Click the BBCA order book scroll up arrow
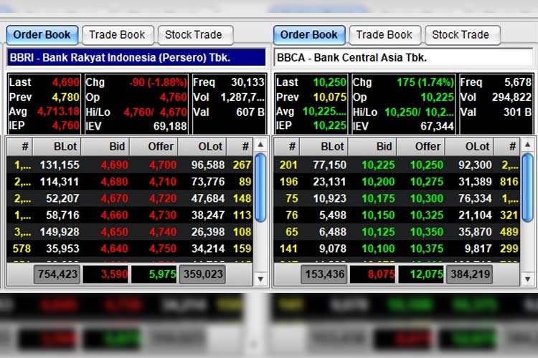Image resolution: width=538 pixels, height=358 pixels. [x=527, y=145]
